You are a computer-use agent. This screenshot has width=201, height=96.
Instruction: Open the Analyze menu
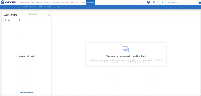[x=82, y=2]
